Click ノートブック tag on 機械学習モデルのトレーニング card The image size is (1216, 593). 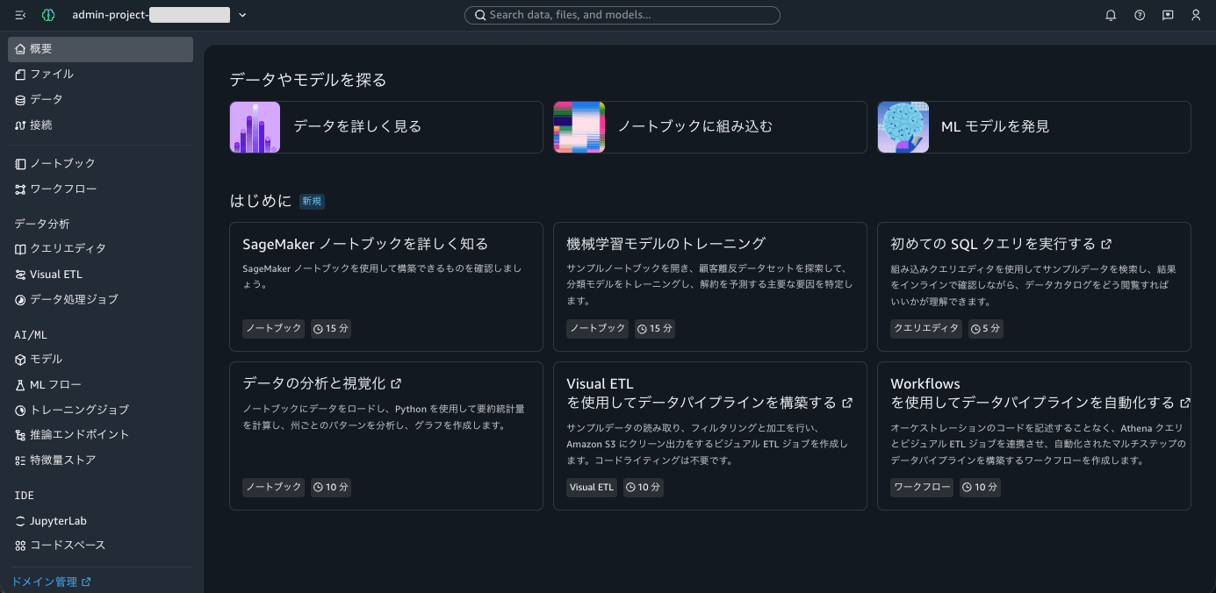[598, 329]
